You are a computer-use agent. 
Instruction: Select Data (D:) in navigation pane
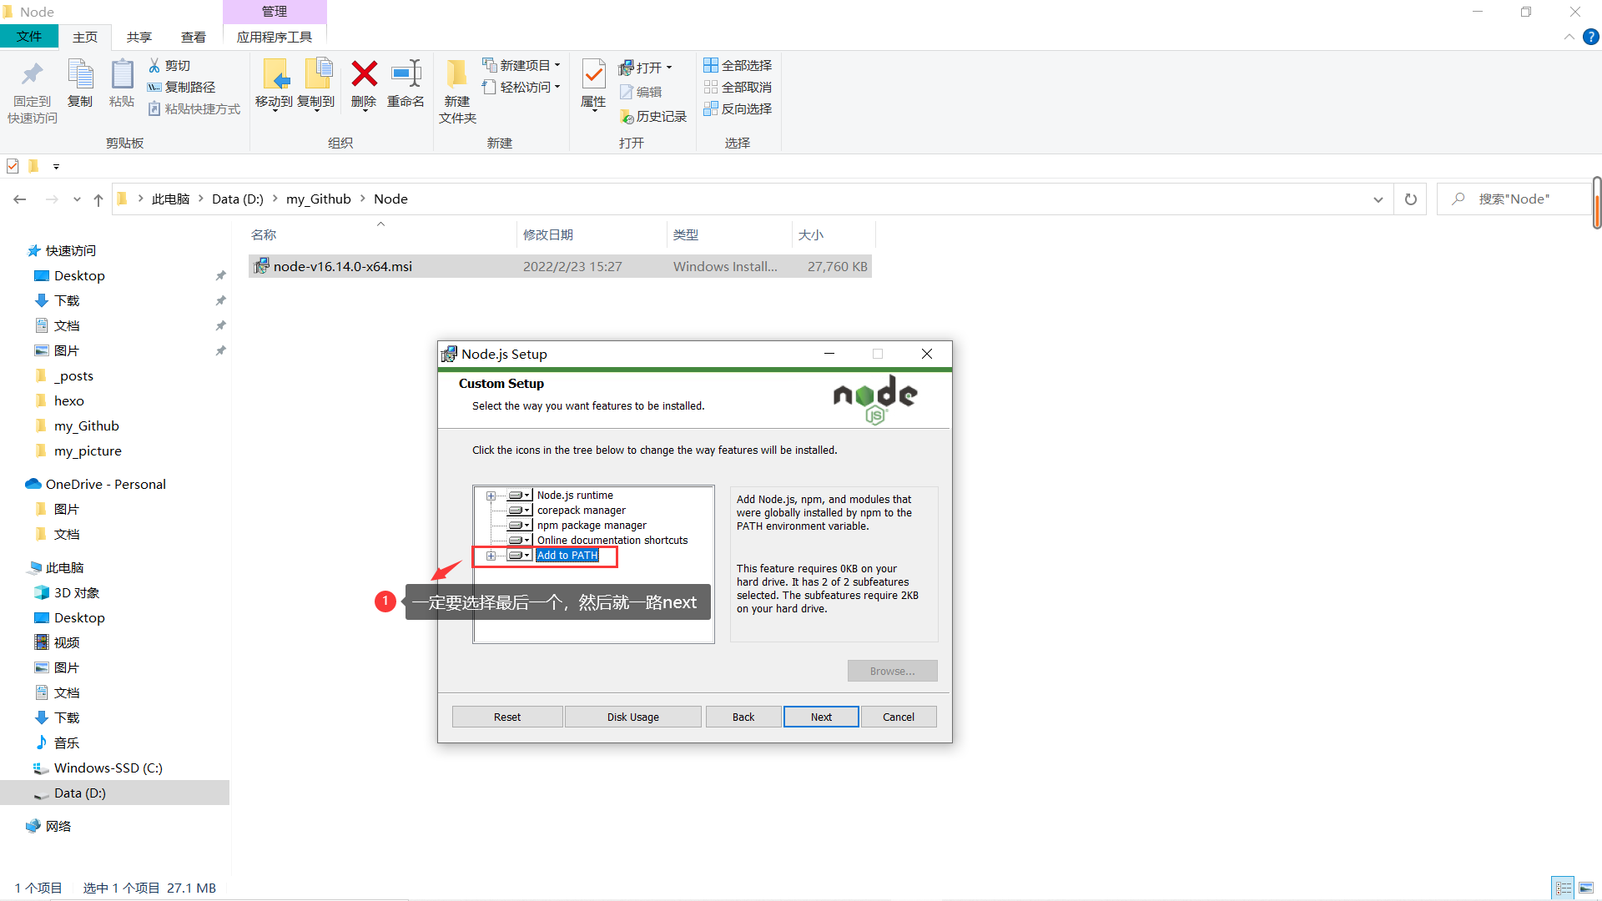(x=114, y=793)
